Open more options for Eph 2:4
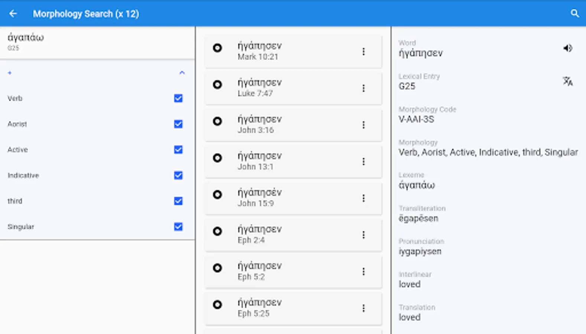The height and width of the screenshot is (334, 586). click(x=364, y=235)
